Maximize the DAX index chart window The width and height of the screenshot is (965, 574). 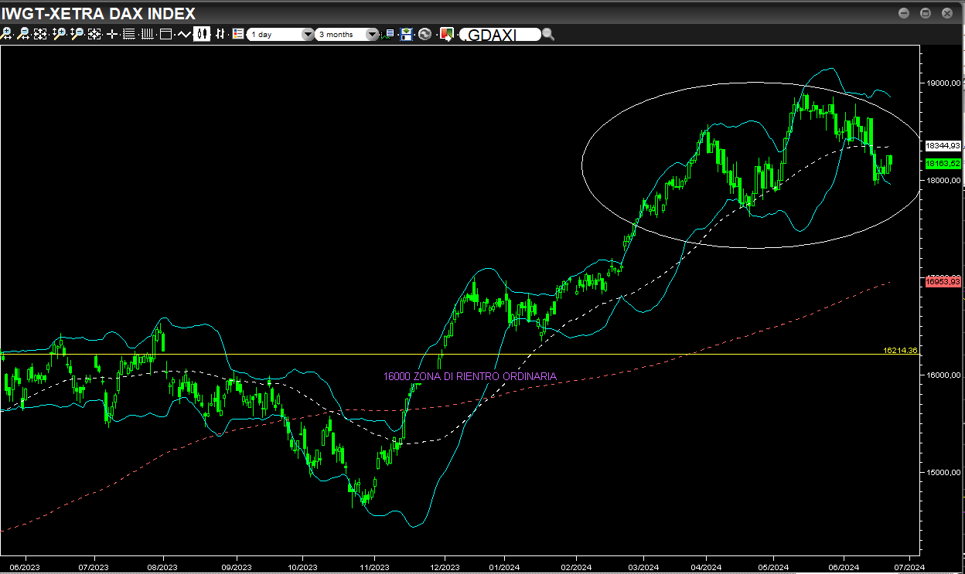point(926,13)
